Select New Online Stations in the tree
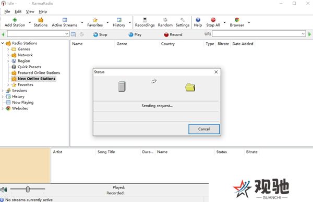The height and width of the screenshot is (202, 313). pos(37,79)
